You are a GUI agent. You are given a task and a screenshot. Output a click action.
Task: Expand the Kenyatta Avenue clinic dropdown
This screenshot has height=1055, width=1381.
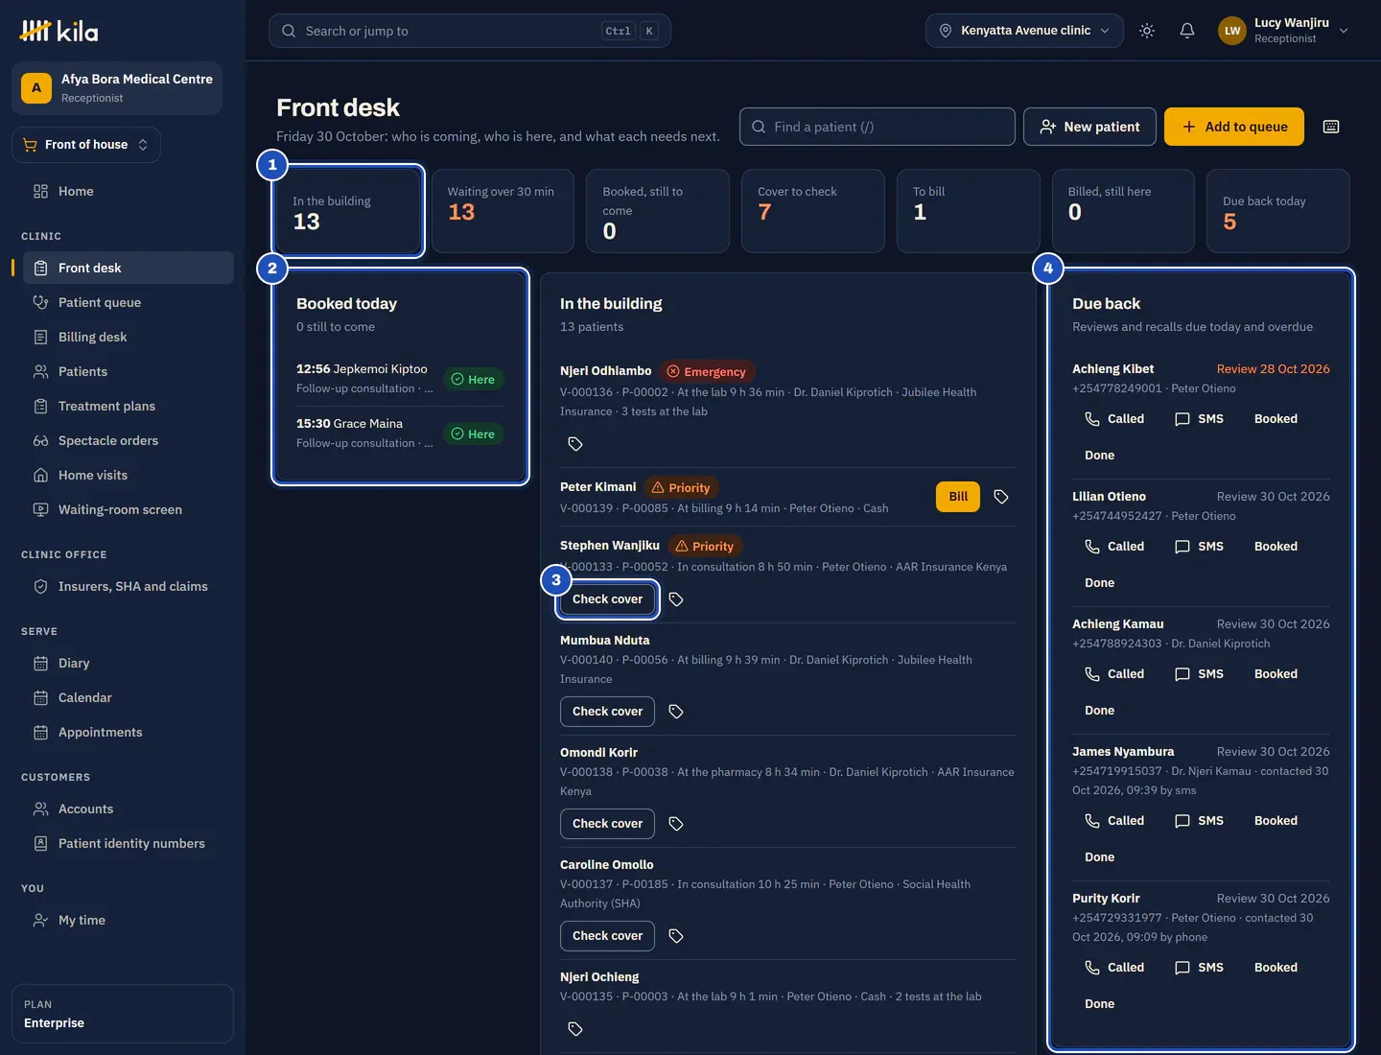1024,31
